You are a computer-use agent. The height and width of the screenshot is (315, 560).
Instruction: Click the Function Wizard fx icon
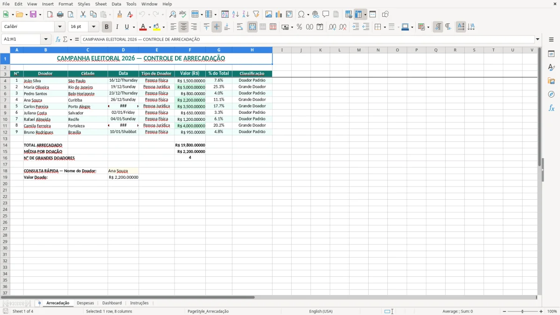[58, 40]
